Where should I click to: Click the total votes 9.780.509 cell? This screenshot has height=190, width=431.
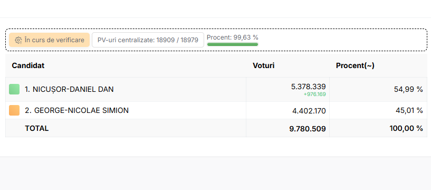point(308,129)
